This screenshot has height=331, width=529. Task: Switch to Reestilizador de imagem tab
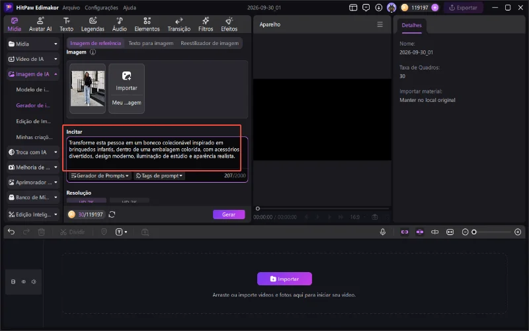[210, 43]
